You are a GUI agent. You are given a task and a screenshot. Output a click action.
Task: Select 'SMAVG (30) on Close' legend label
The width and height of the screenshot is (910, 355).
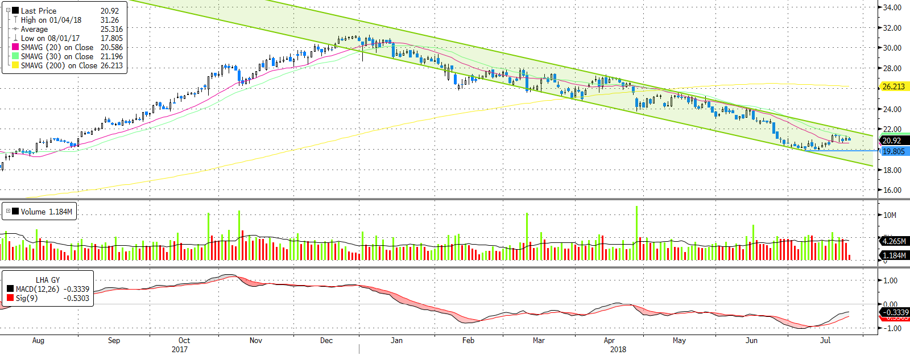pyautogui.click(x=57, y=56)
